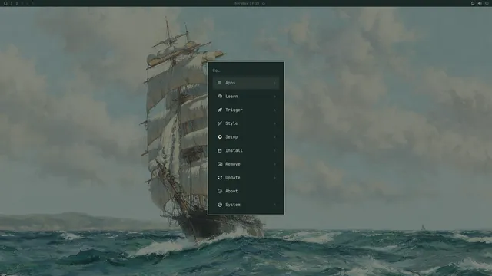Click the Update refresh-arrows icon
This screenshot has width=492, height=276.
coord(220,177)
